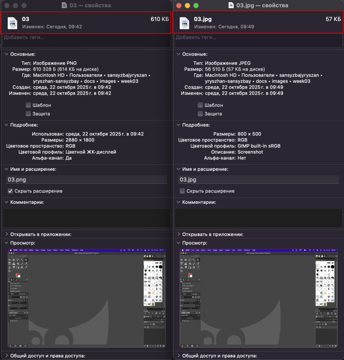
Task: Enable Шаблон checkbox for the PNG image
Action: 28,105
